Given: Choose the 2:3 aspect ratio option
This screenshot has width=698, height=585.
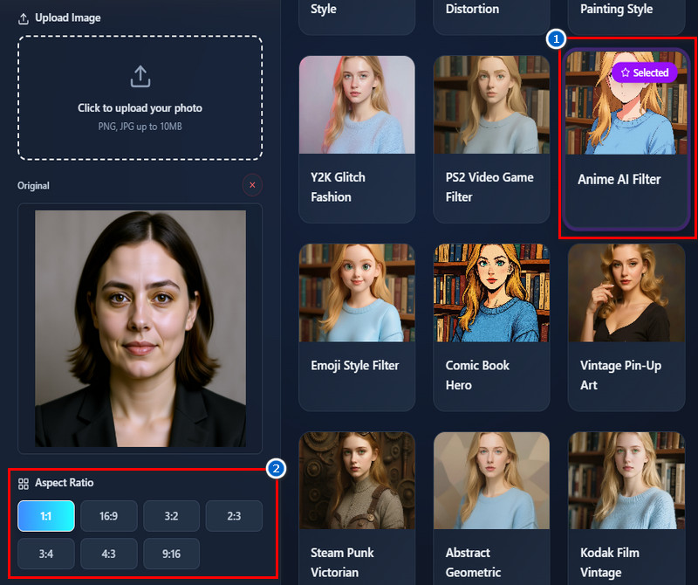Looking at the screenshot, I should 234,516.
